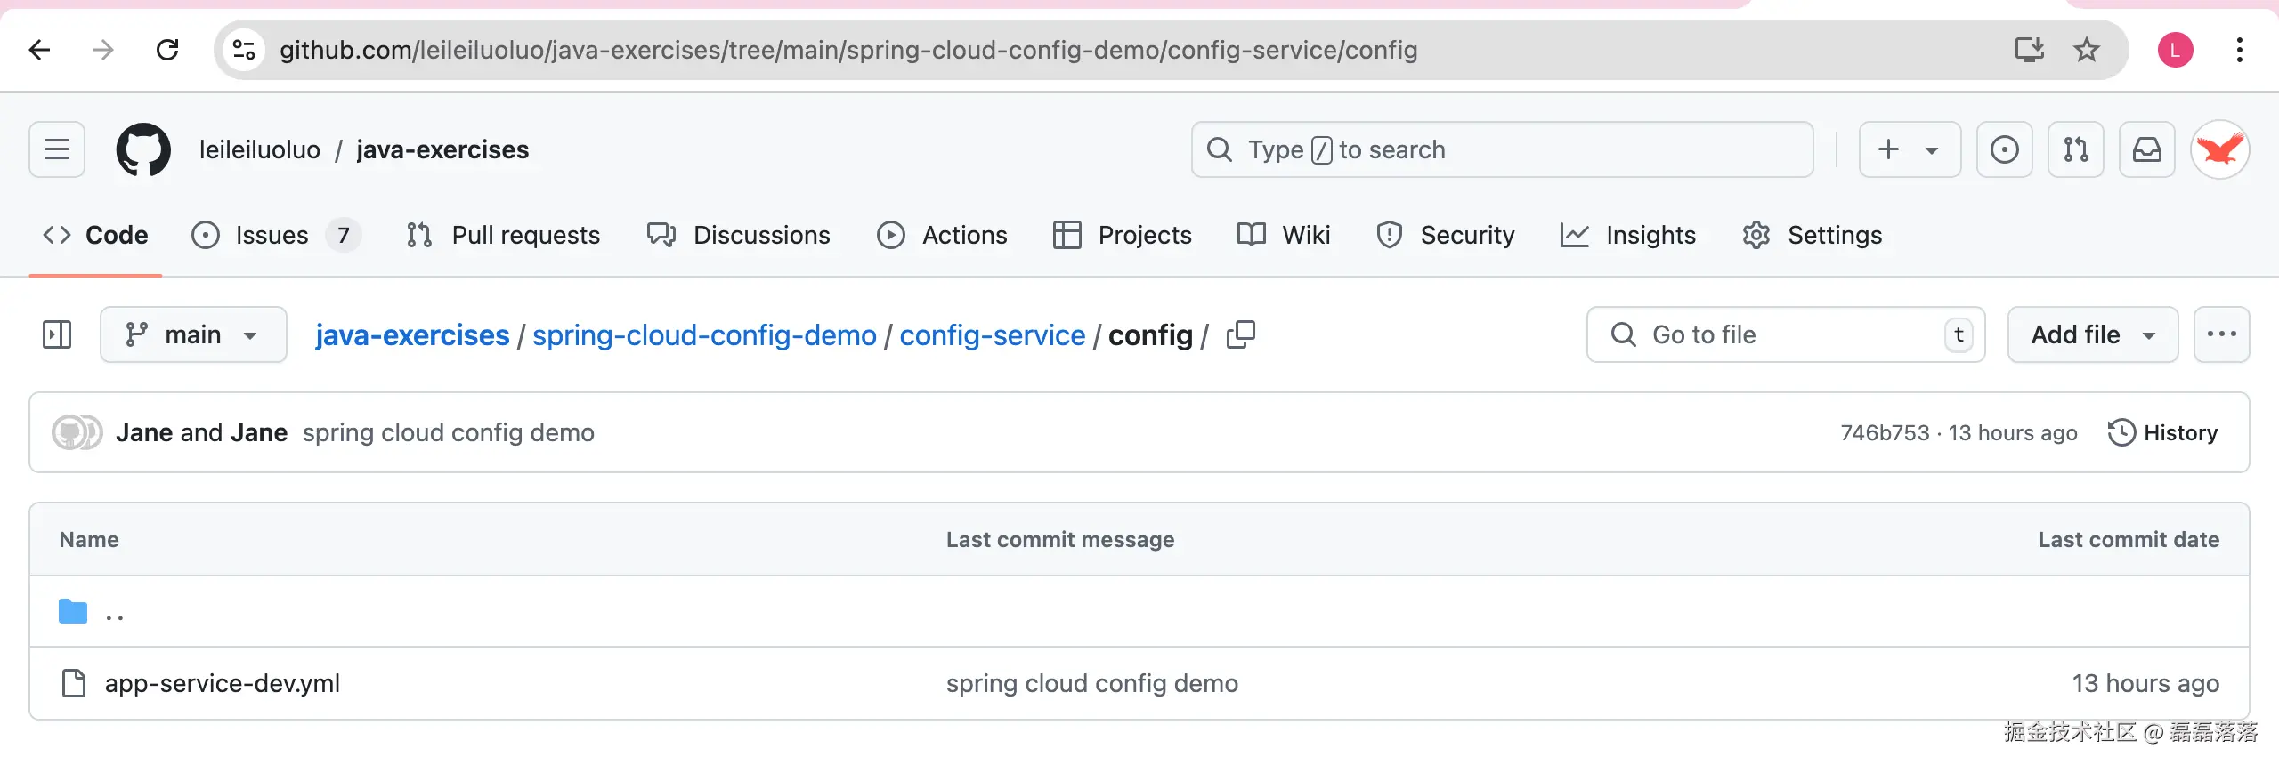The width and height of the screenshot is (2279, 765).
Task: View commit History
Action: click(x=2162, y=432)
